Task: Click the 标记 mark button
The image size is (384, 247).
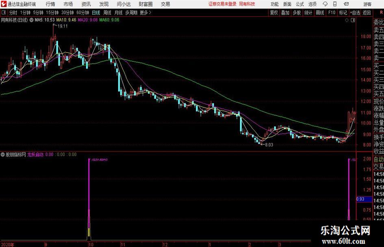Action: (343, 13)
